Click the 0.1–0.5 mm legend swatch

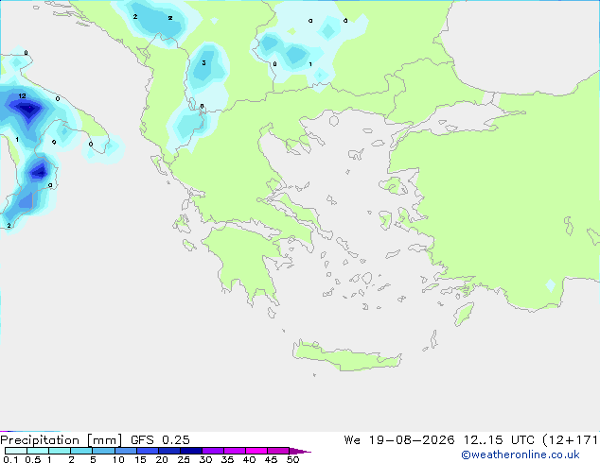tap(16, 451)
